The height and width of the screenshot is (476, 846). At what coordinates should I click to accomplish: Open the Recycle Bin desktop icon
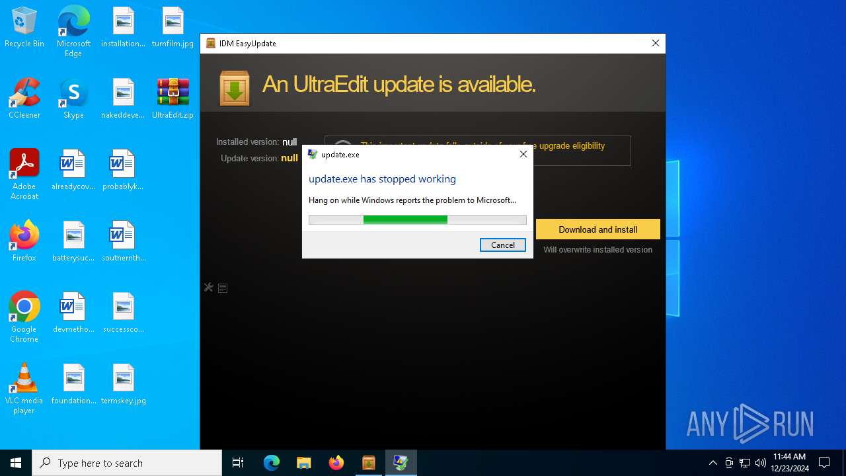pyautogui.click(x=24, y=28)
